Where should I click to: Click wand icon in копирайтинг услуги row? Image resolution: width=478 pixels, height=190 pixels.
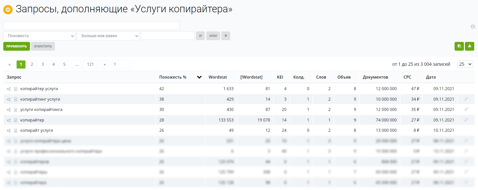[x=466, y=99]
